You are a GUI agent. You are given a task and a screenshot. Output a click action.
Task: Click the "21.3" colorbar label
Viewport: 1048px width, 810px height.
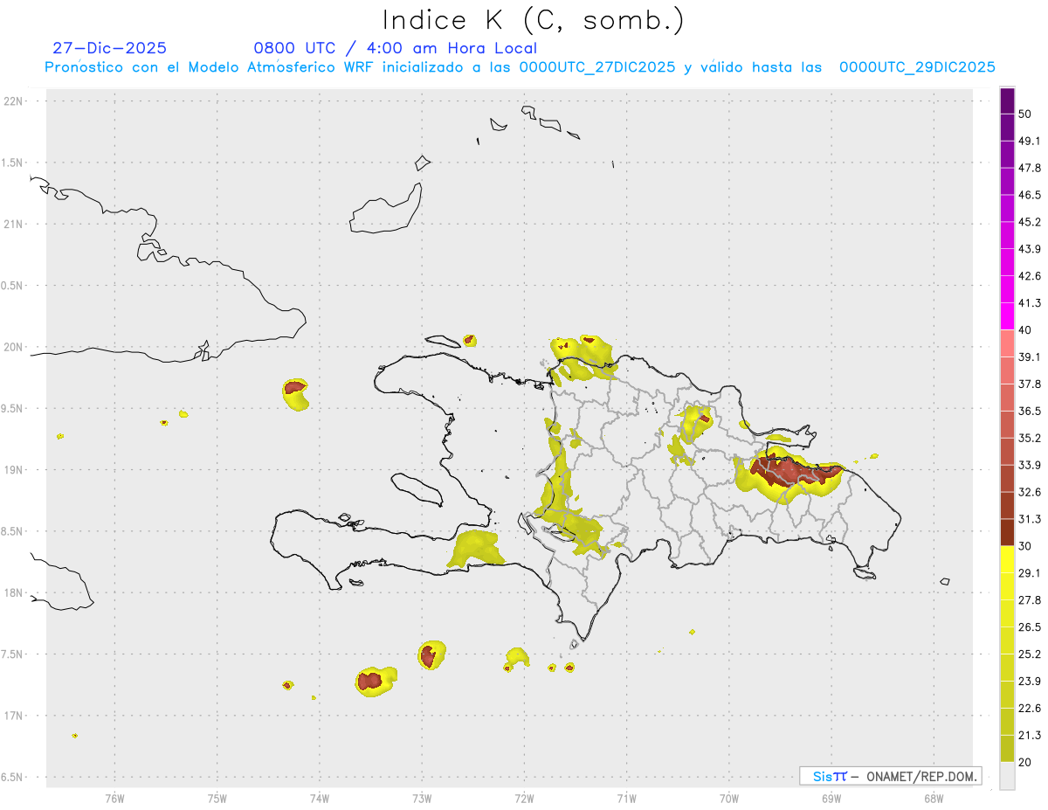click(1030, 735)
